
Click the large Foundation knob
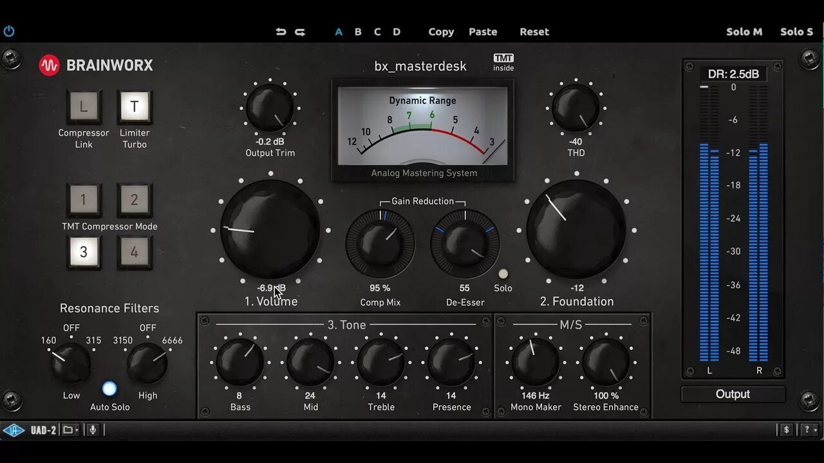point(576,229)
